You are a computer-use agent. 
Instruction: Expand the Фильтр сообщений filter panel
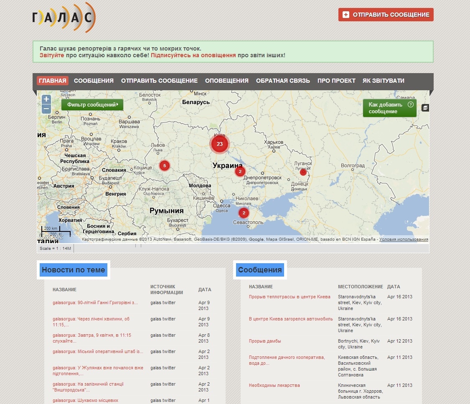[x=92, y=105]
